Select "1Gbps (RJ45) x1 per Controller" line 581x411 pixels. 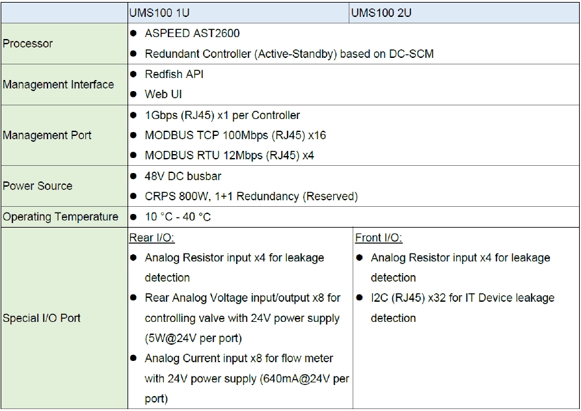[223, 116]
